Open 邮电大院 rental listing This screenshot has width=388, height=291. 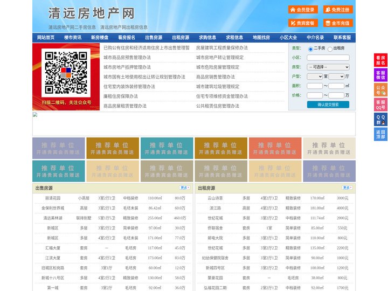point(215,238)
